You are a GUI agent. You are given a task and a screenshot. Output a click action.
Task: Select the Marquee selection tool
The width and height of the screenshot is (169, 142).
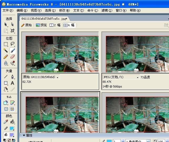tap(6, 44)
